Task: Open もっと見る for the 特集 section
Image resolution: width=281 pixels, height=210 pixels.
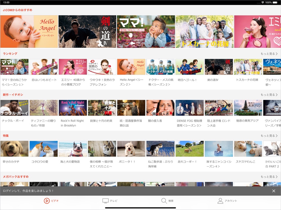Action: (269, 136)
